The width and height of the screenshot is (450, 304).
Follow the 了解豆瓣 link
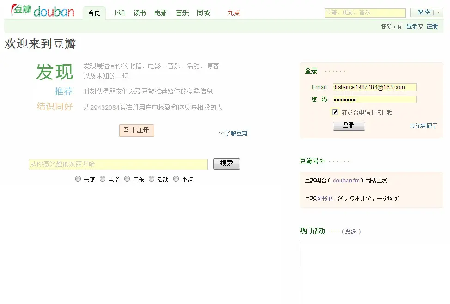233,134
